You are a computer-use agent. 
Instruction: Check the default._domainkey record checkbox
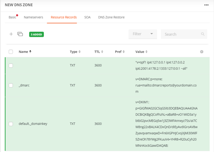pyautogui.click(x=11, y=124)
